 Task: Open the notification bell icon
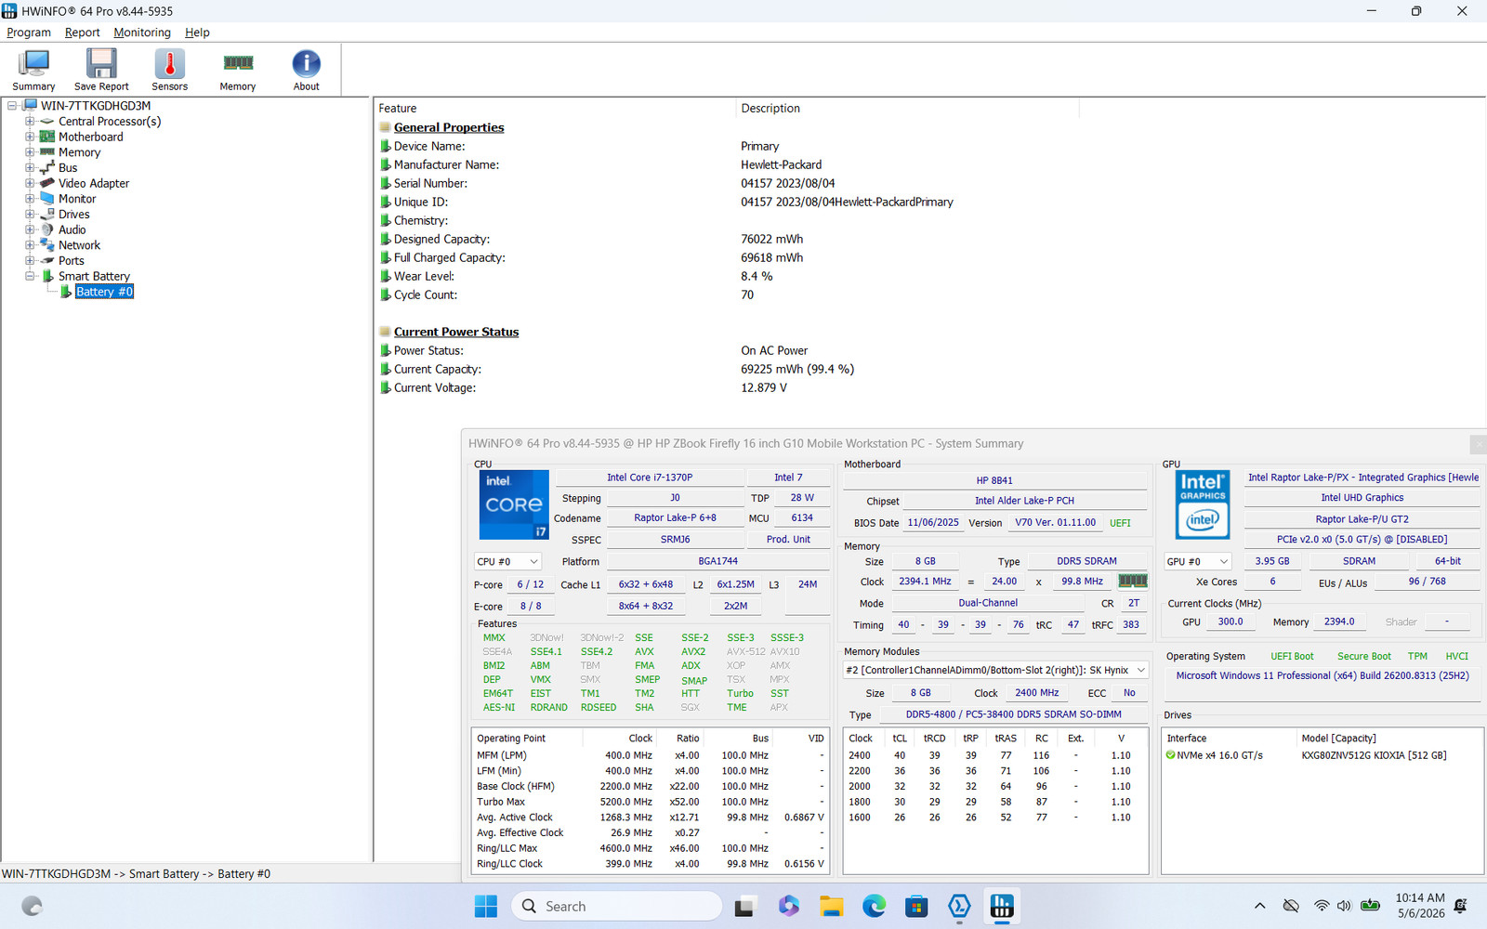[x=1461, y=906]
